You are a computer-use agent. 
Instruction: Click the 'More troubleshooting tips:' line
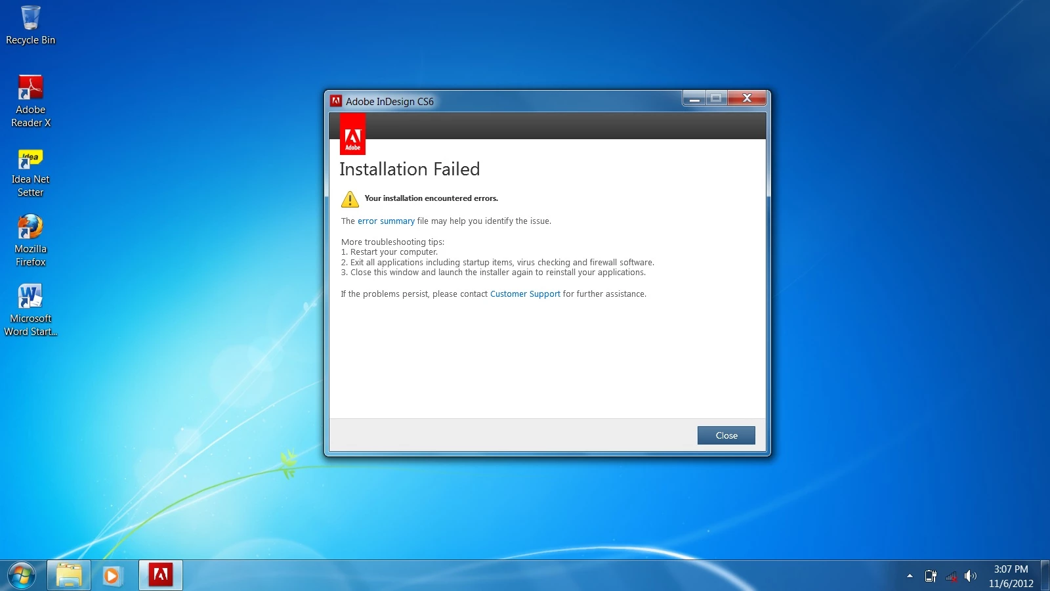(x=392, y=242)
